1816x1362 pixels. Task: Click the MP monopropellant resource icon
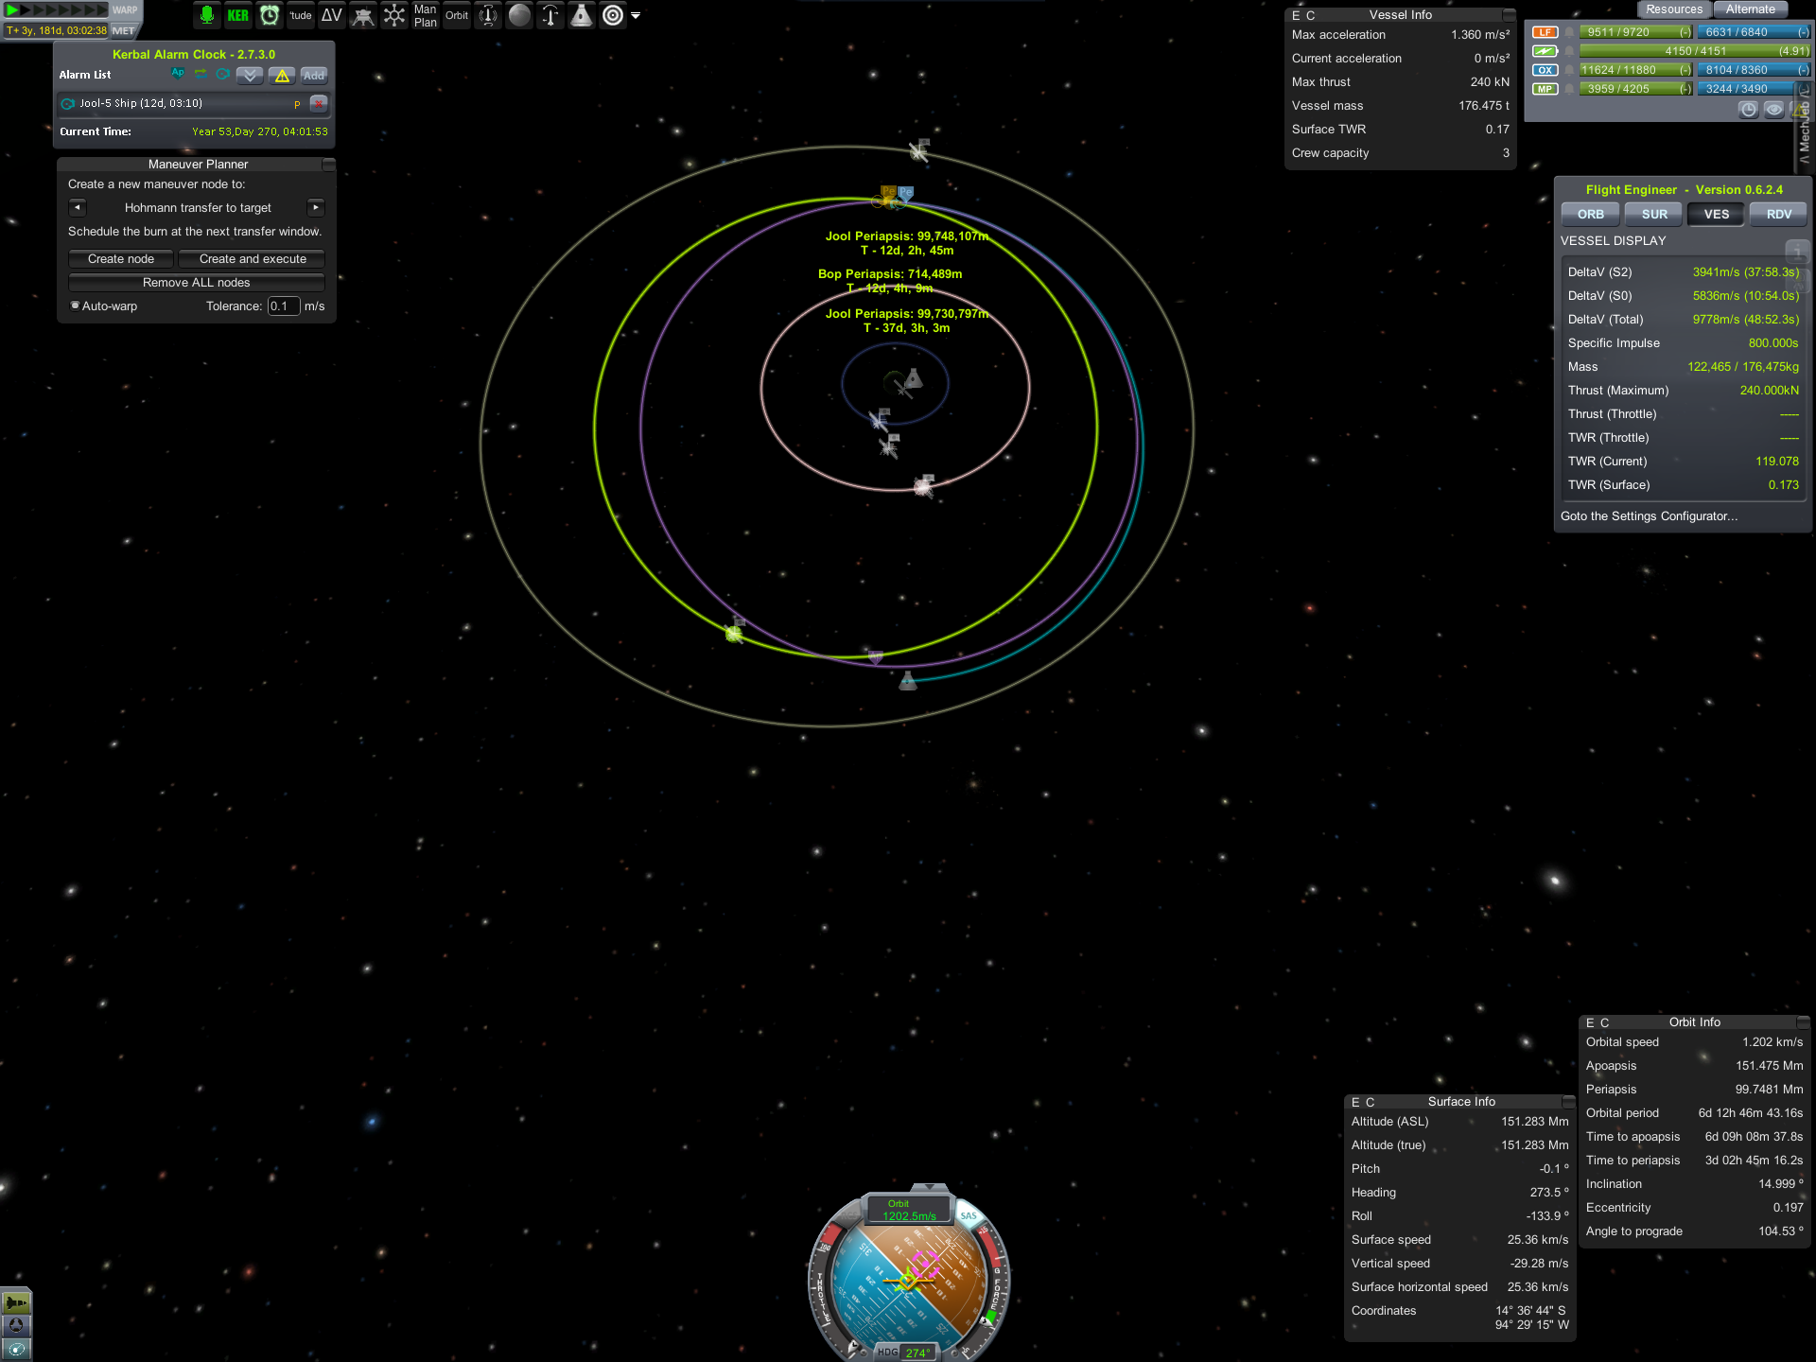coord(1545,89)
